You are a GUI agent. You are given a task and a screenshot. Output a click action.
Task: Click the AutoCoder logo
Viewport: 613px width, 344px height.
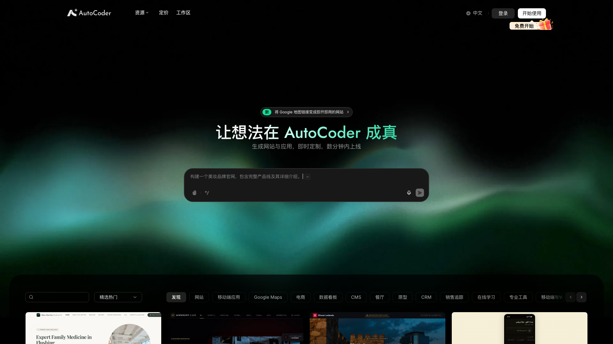coord(89,13)
